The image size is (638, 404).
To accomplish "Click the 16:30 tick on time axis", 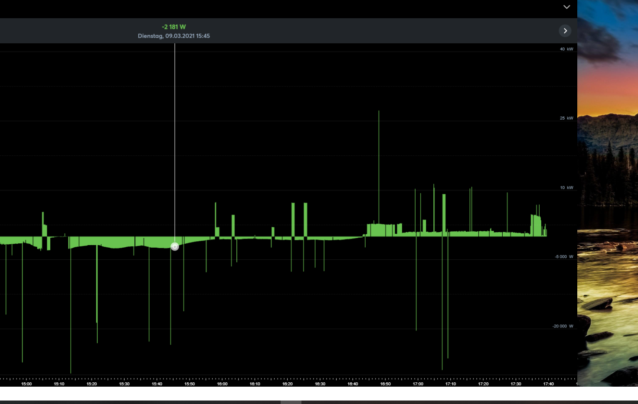I will click(x=320, y=384).
